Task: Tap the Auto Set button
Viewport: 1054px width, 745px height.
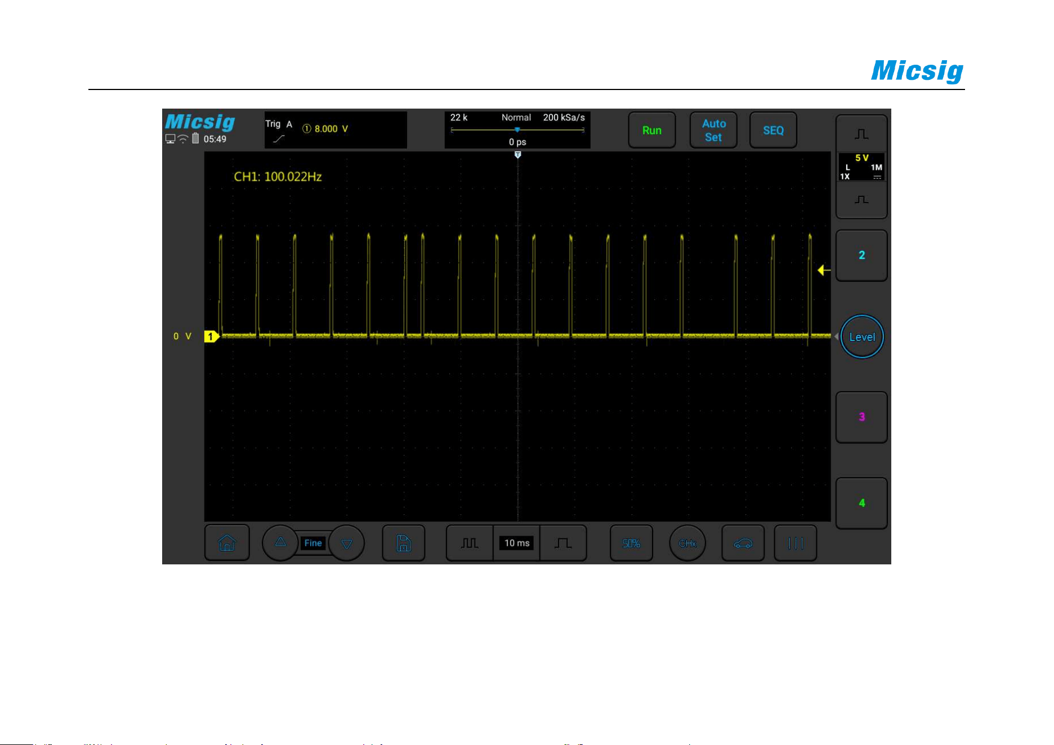Action: coord(713,130)
